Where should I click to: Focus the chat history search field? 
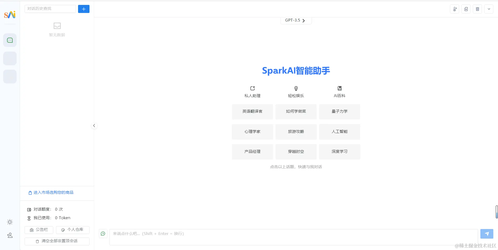[x=50, y=9]
